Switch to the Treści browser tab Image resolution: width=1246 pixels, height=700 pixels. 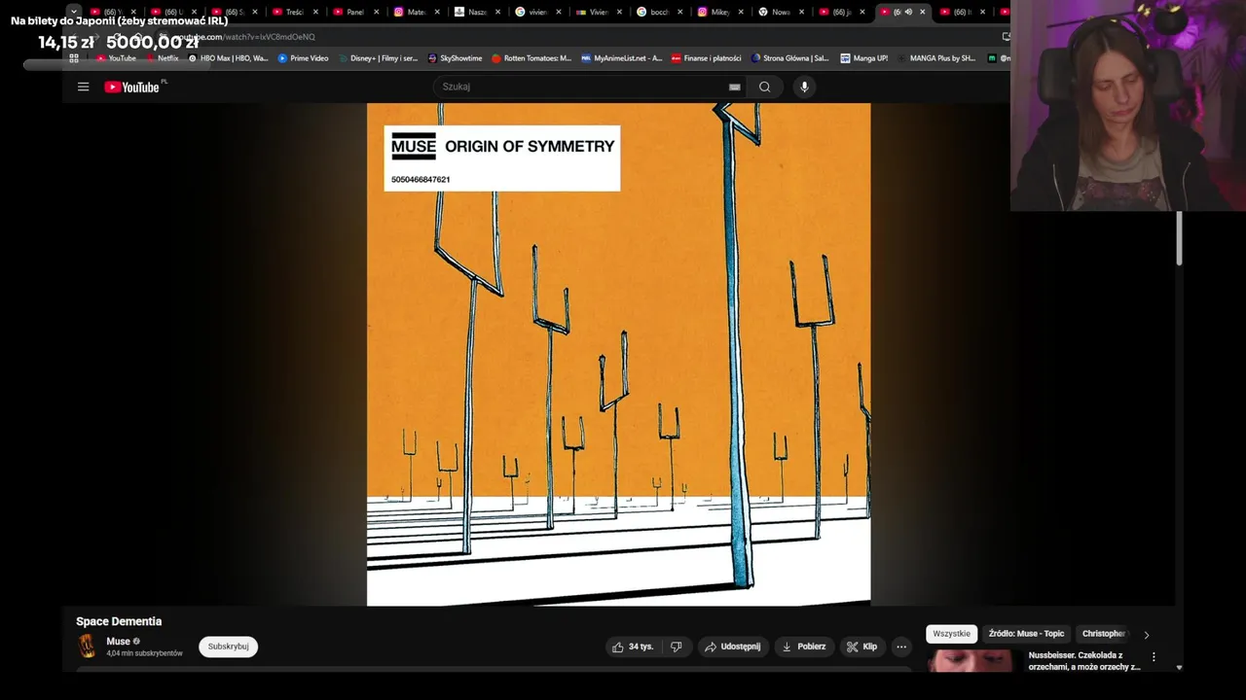coord(295,12)
